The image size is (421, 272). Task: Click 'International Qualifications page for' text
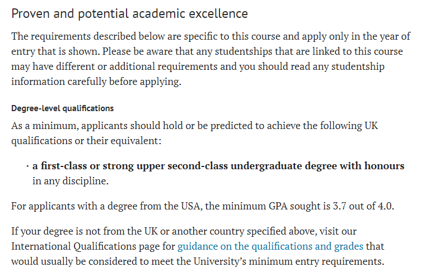click(93, 246)
